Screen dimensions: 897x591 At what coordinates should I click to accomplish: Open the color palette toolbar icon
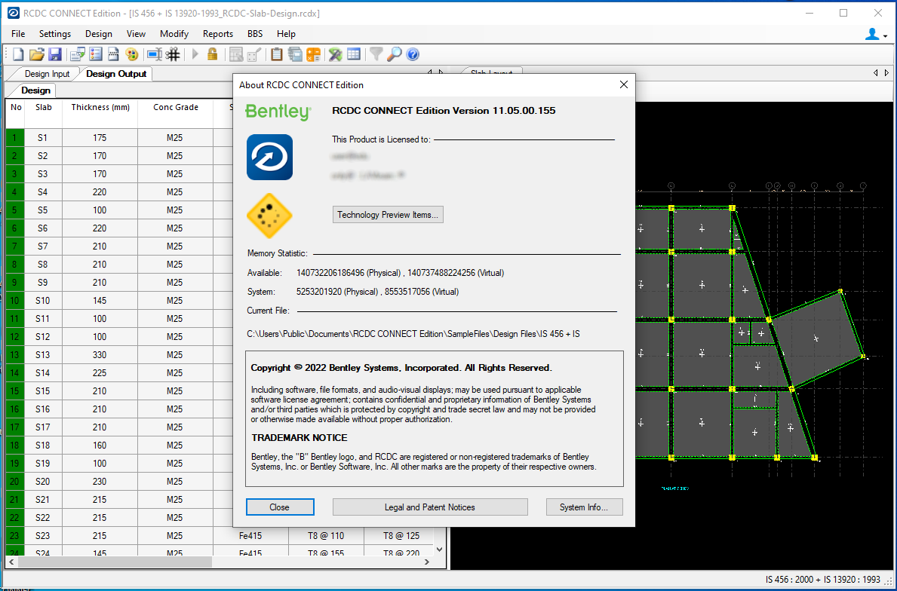click(x=131, y=54)
